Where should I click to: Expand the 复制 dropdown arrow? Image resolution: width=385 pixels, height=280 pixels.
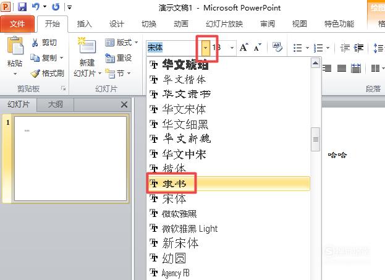[61, 58]
